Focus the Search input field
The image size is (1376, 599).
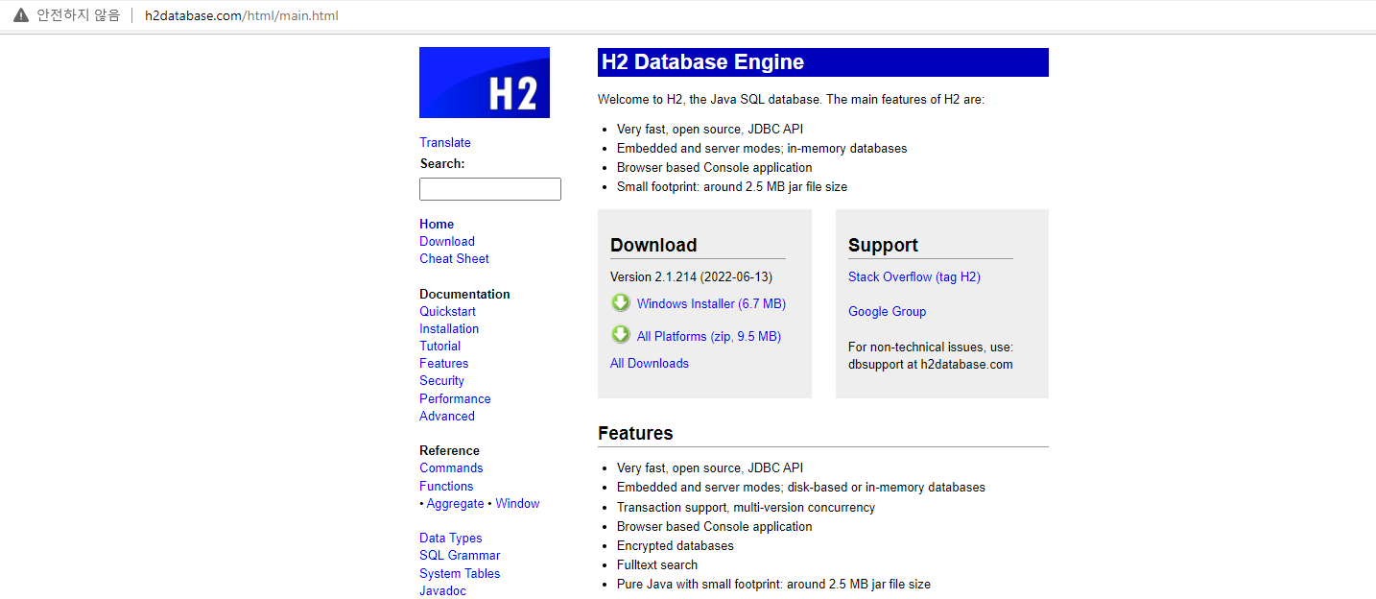click(x=490, y=189)
